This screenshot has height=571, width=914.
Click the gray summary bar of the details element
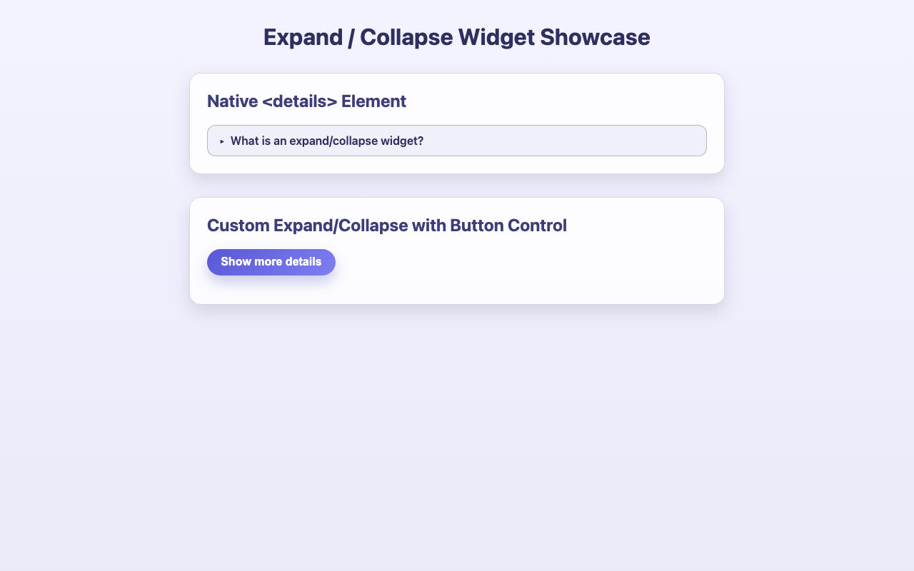[457, 141]
